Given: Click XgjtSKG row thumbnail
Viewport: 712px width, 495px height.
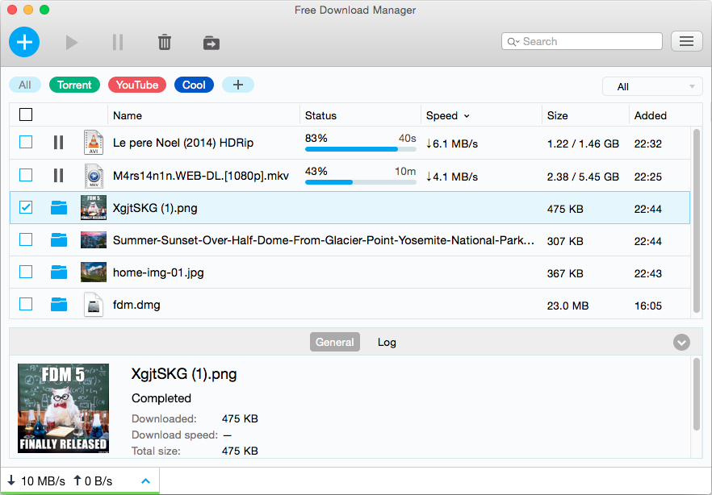Looking at the screenshot, I should [94, 208].
